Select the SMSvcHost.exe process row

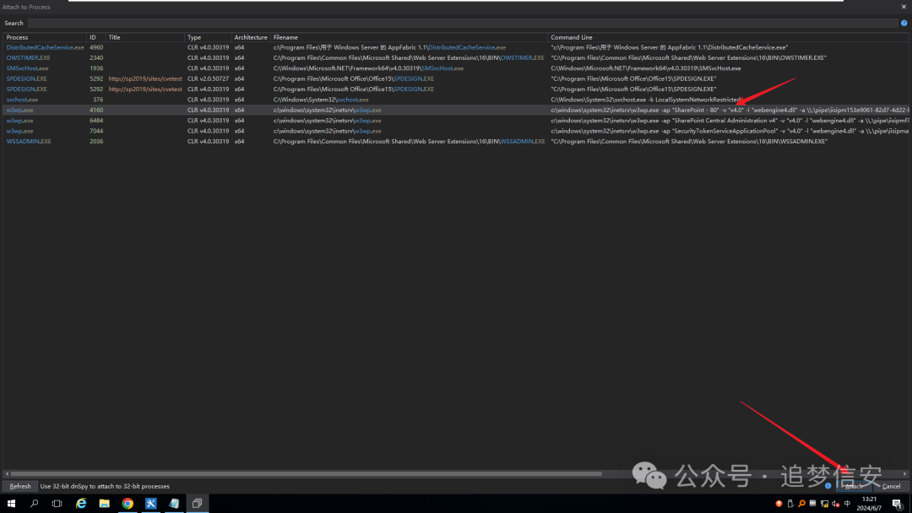456,68
